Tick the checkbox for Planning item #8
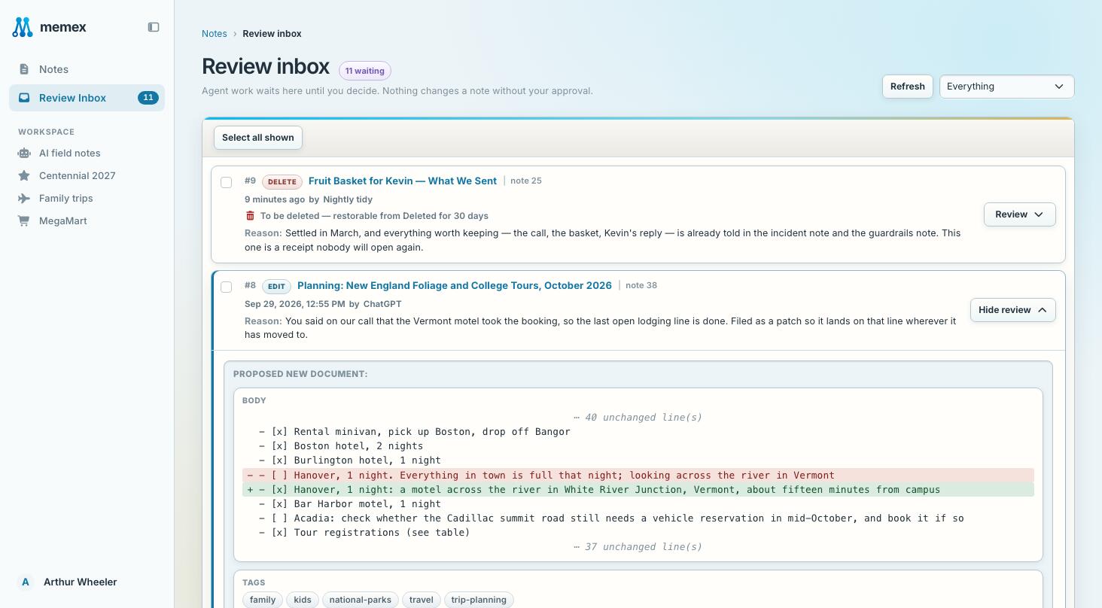This screenshot has height=608, width=1102. [226, 287]
